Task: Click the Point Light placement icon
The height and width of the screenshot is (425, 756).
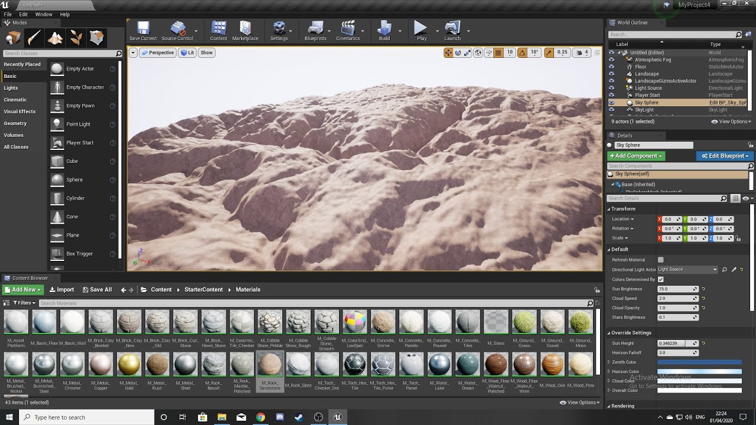Action: click(57, 125)
